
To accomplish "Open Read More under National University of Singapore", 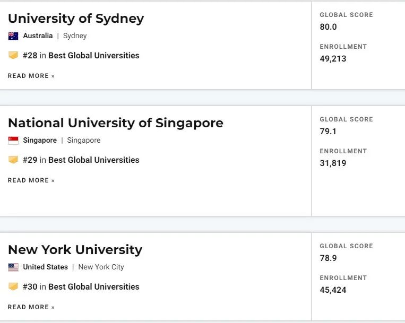I will [31, 180].
